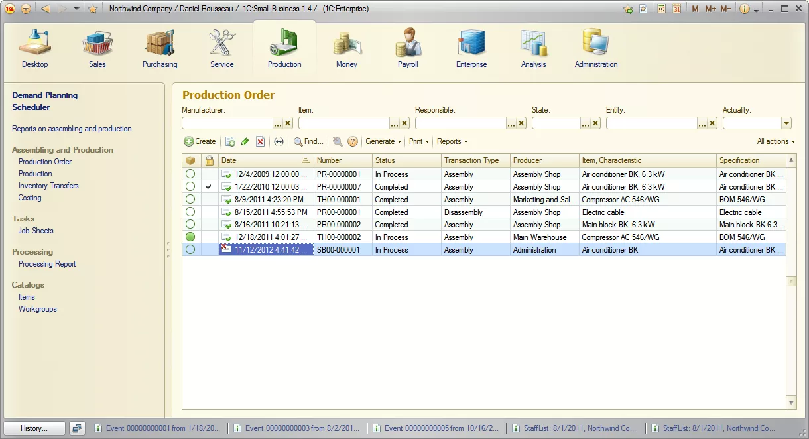Switch to the Purchasing section
Image resolution: width=809 pixels, height=439 pixels.
click(160, 48)
